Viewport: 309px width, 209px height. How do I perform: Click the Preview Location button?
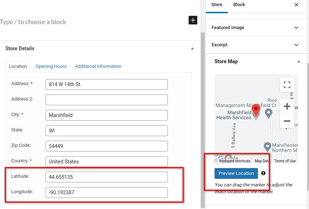click(236, 173)
